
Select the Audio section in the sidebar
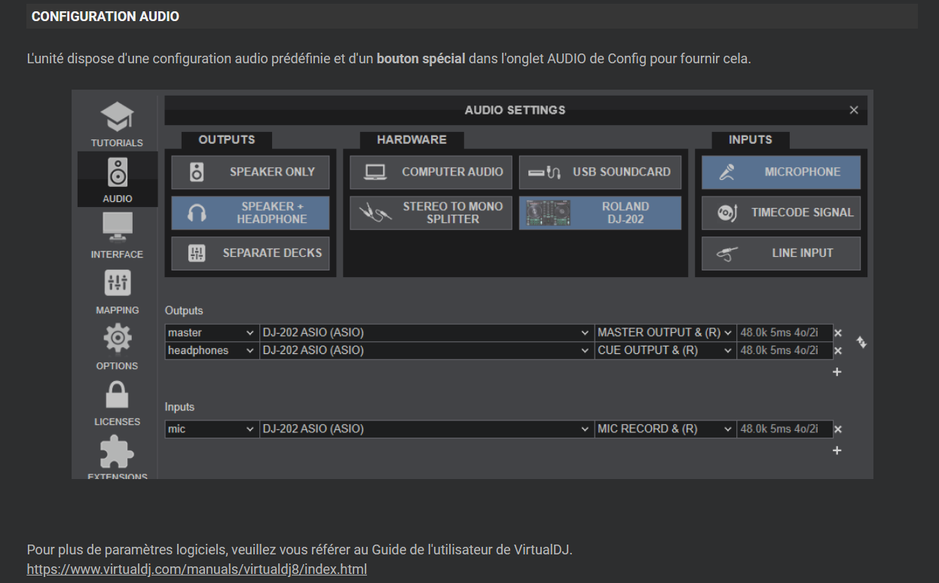click(117, 179)
